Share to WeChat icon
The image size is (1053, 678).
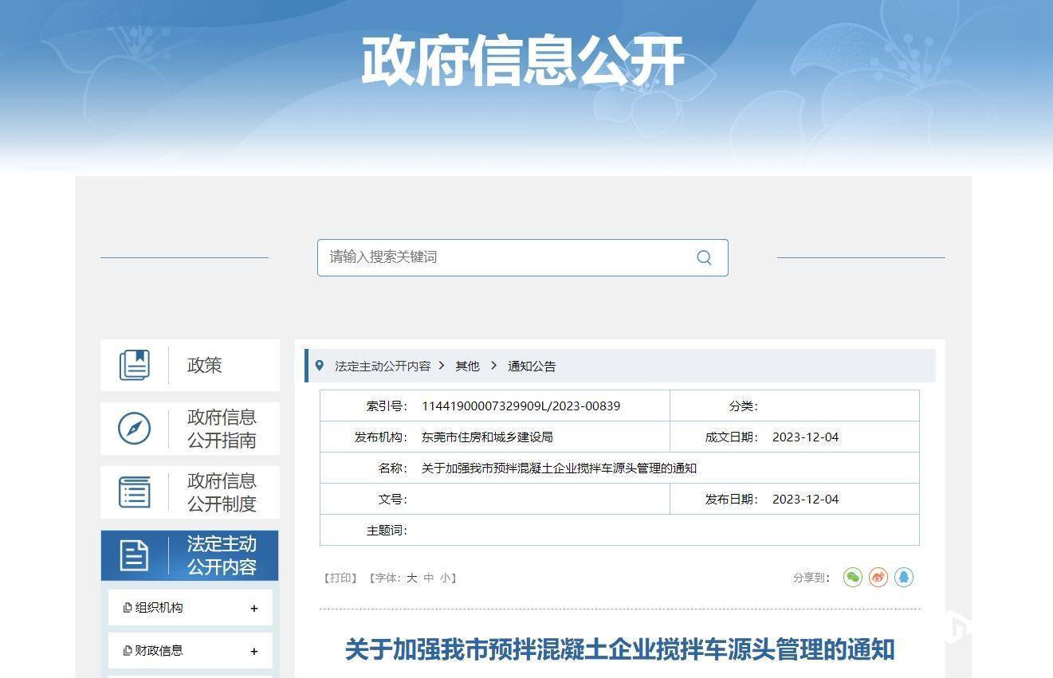pos(853,577)
